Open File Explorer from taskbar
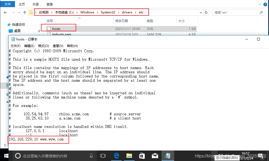269x161 pixels. [129, 156]
